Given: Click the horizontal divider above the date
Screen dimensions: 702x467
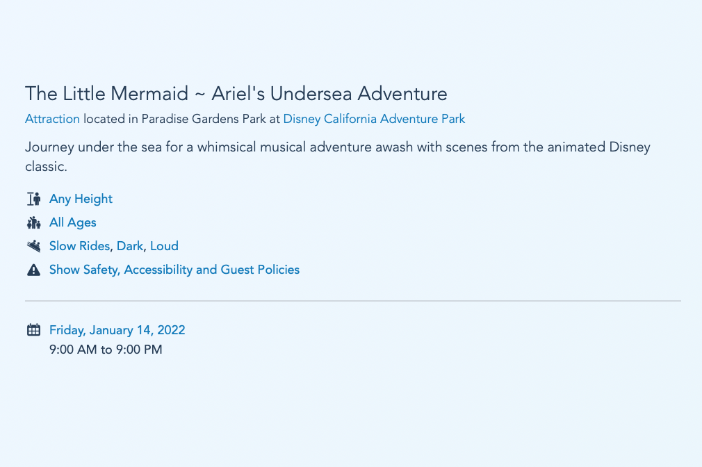Looking at the screenshot, I should pyautogui.click(x=352, y=301).
